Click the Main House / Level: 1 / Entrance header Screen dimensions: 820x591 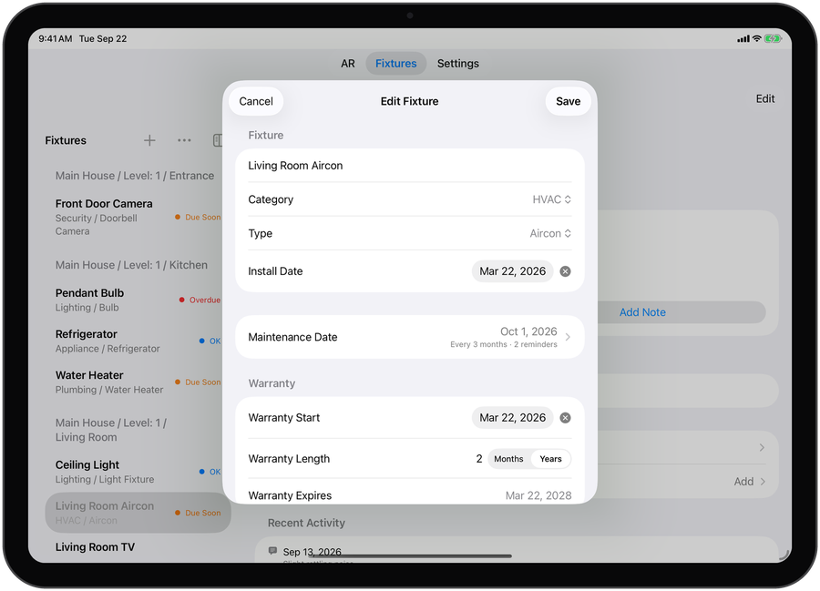[135, 176]
